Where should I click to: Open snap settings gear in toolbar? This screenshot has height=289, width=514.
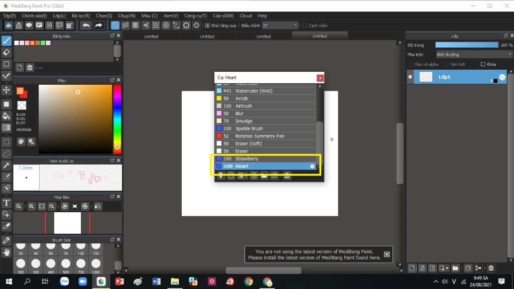196,25
